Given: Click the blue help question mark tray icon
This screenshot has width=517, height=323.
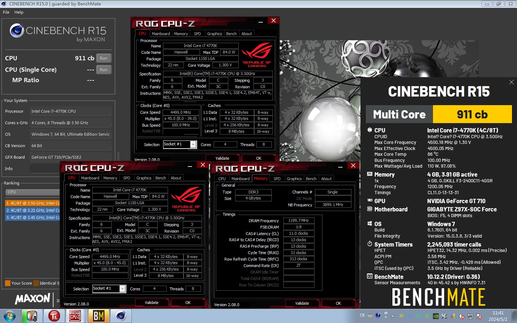Looking at the screenshot, I should (x=378, y=315).
